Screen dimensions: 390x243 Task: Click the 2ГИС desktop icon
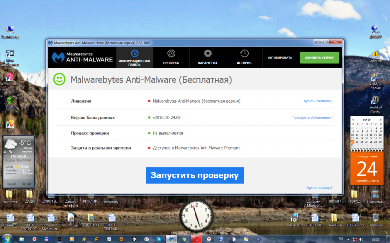click(10, 126)
